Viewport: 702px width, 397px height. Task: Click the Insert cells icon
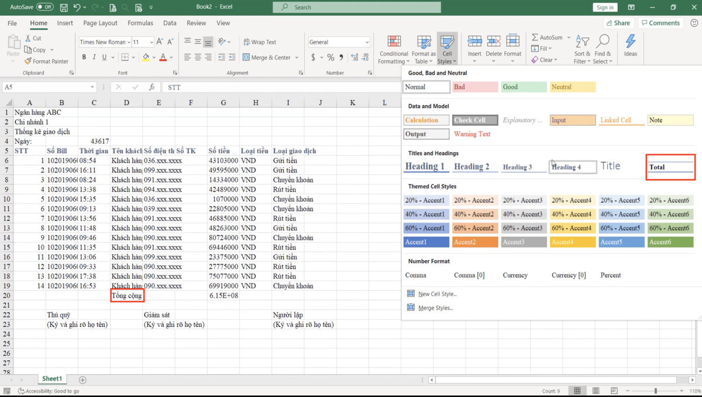pos(474,41)
